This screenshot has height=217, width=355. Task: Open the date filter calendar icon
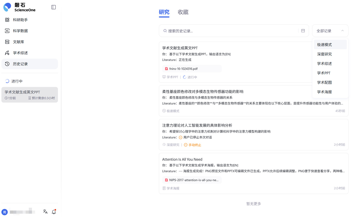[303, 30]
